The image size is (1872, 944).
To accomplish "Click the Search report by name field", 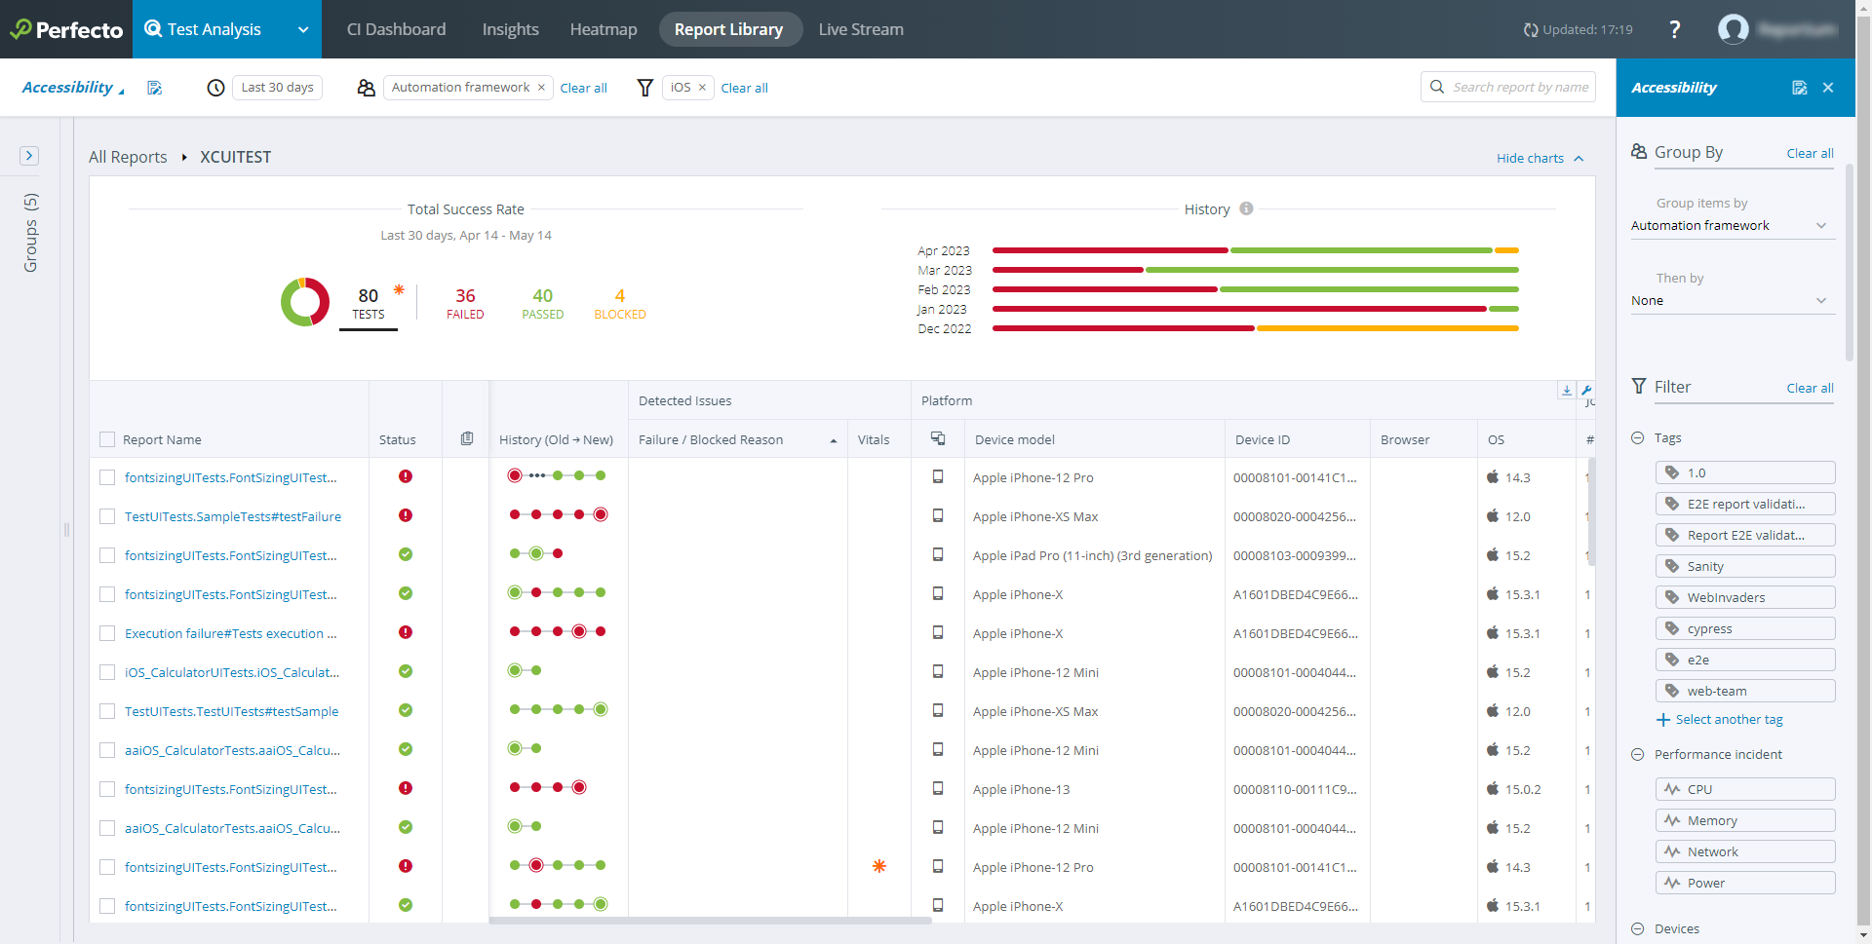I will point(1519,87).
